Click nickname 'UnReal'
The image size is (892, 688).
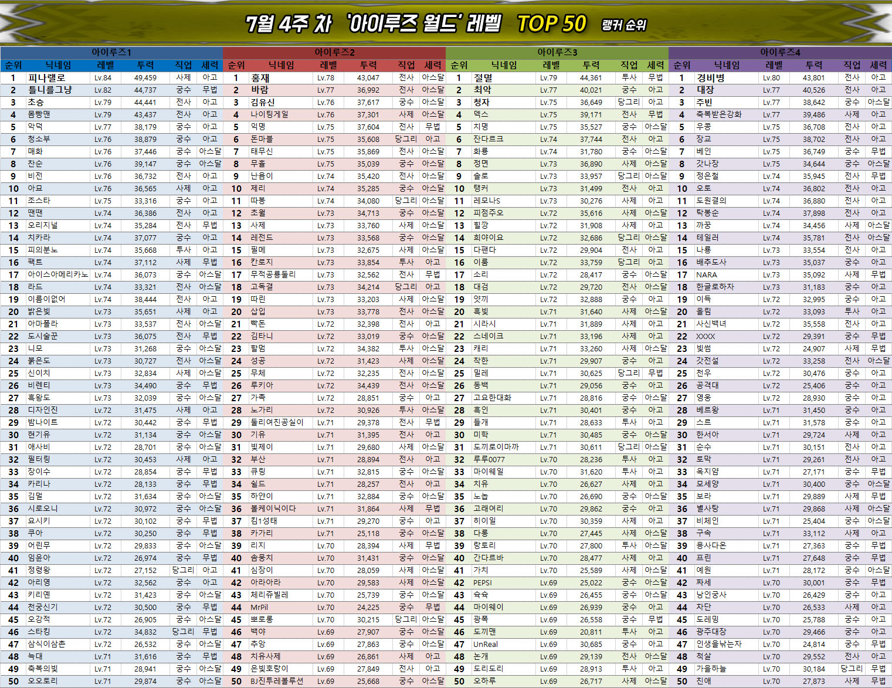pos(486,644)
